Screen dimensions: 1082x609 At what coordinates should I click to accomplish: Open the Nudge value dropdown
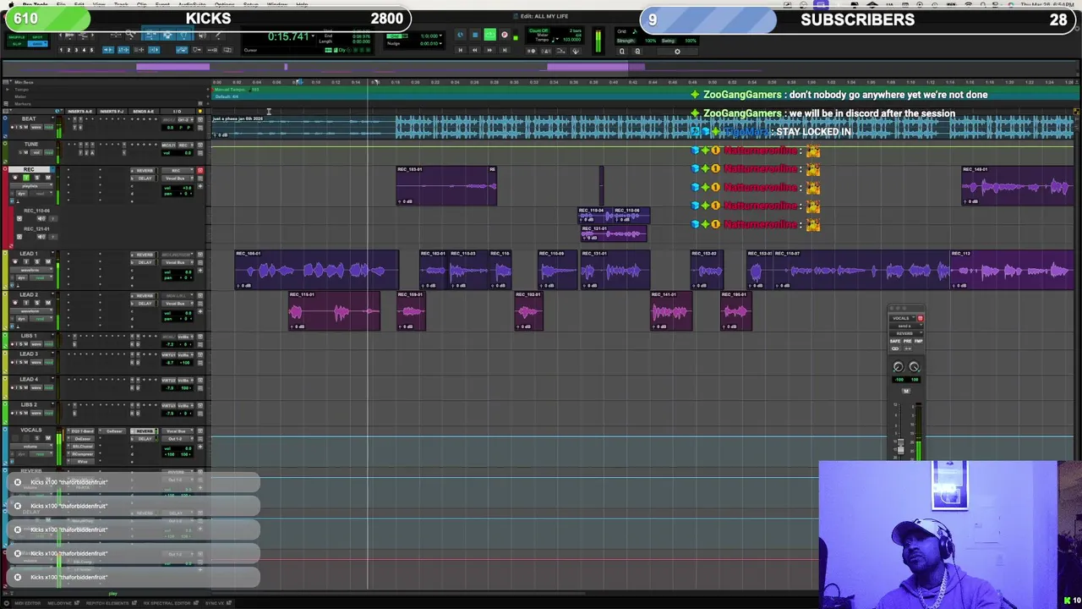point(440,43)
